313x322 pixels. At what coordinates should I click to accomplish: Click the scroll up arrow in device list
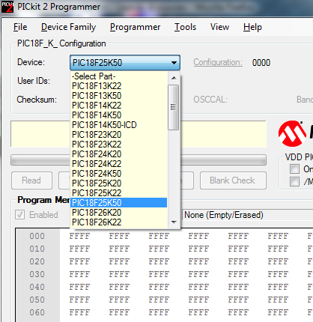point(174,78)
